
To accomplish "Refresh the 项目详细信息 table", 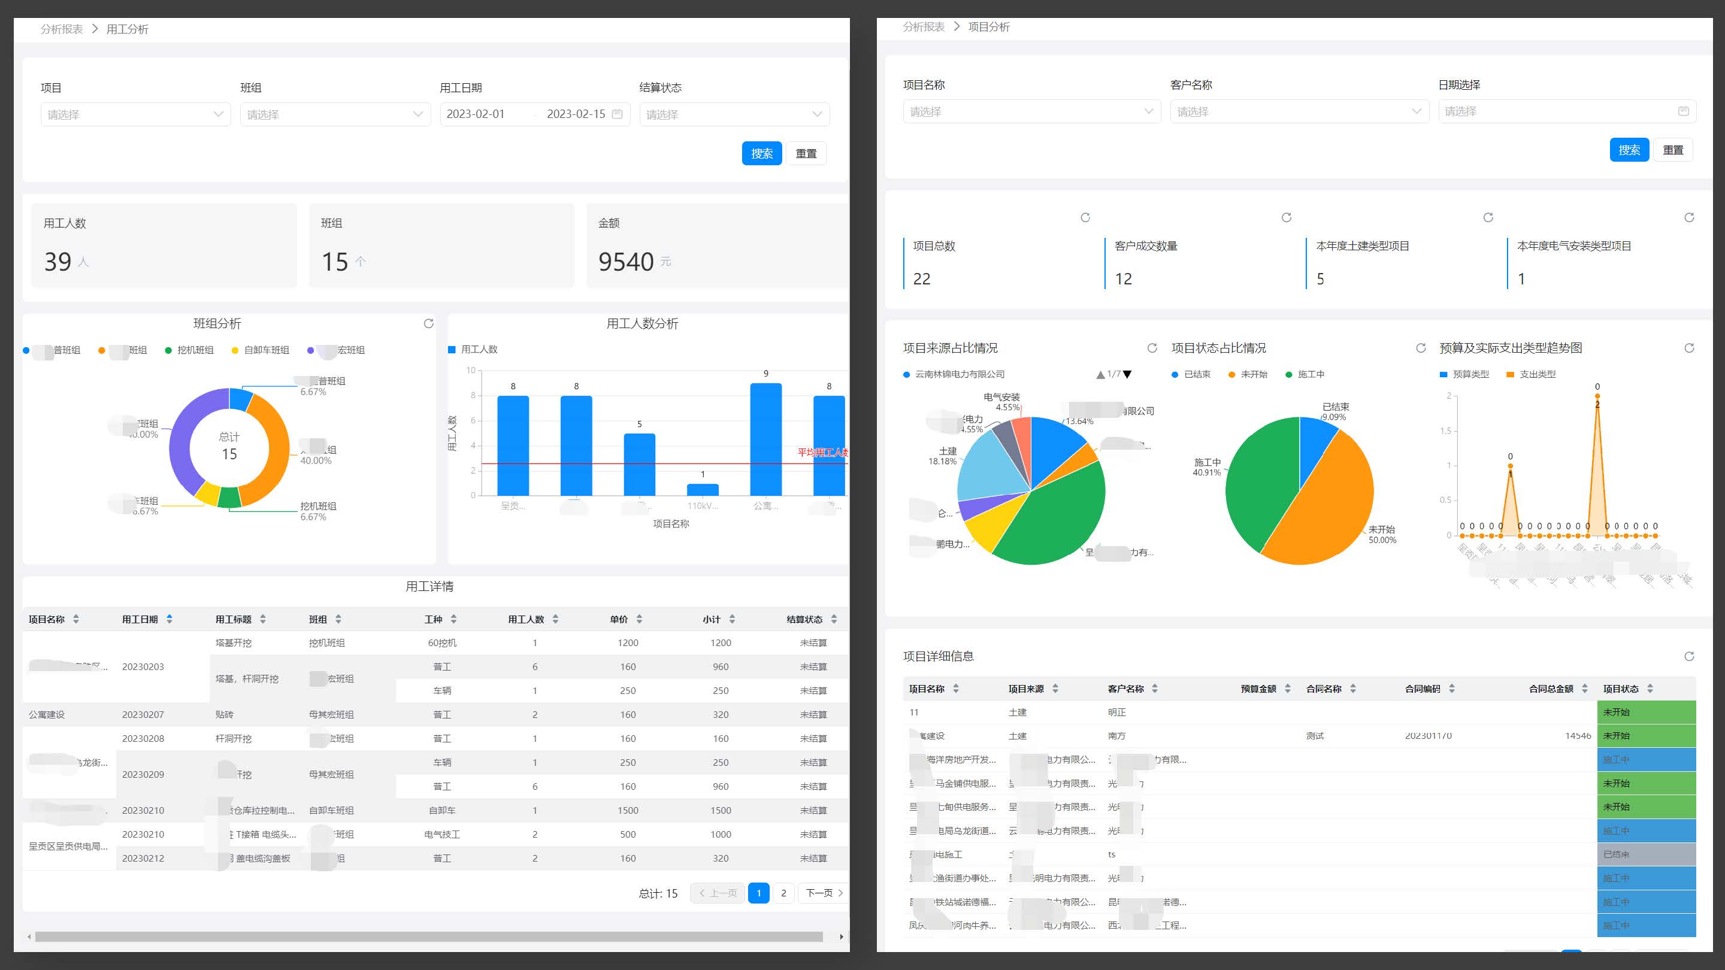I will point(1689,657).
